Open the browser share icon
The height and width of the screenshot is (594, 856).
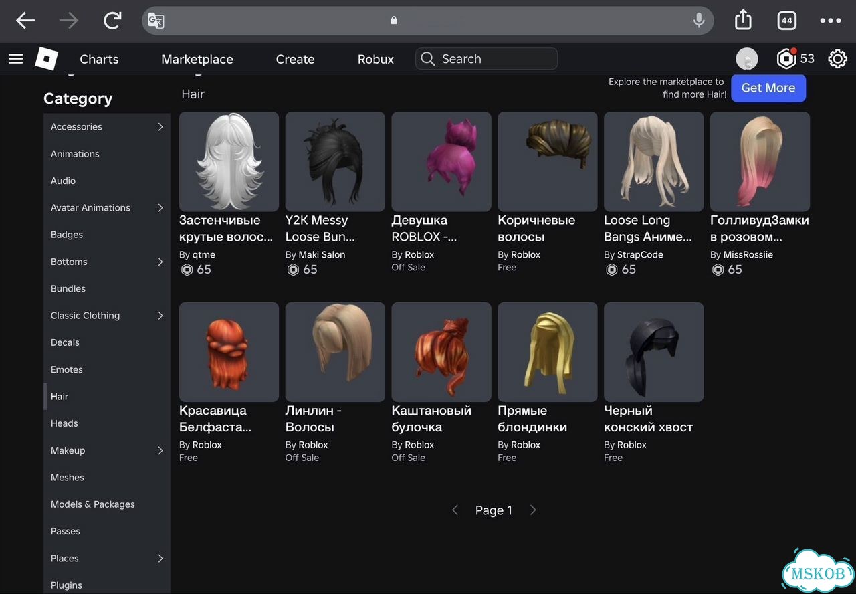click(x=743, y=20)
